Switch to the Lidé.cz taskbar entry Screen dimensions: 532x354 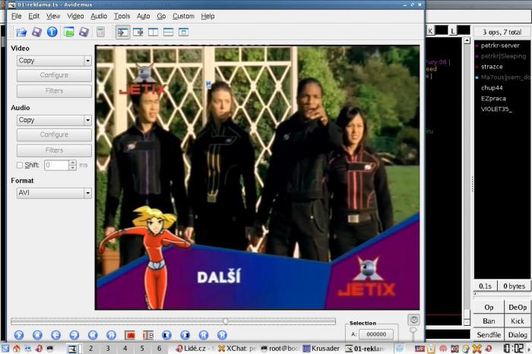194,349
